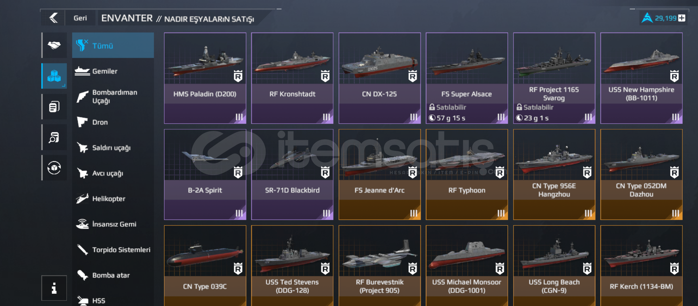Screen dimensions: 698x306
Task: Select the Tümü filter tab
Action: tap(113, 45)
